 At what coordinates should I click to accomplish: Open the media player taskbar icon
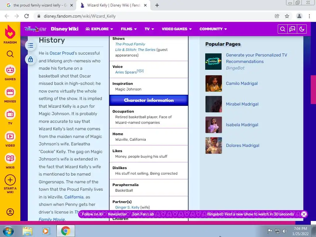click(x=46, y=231)
